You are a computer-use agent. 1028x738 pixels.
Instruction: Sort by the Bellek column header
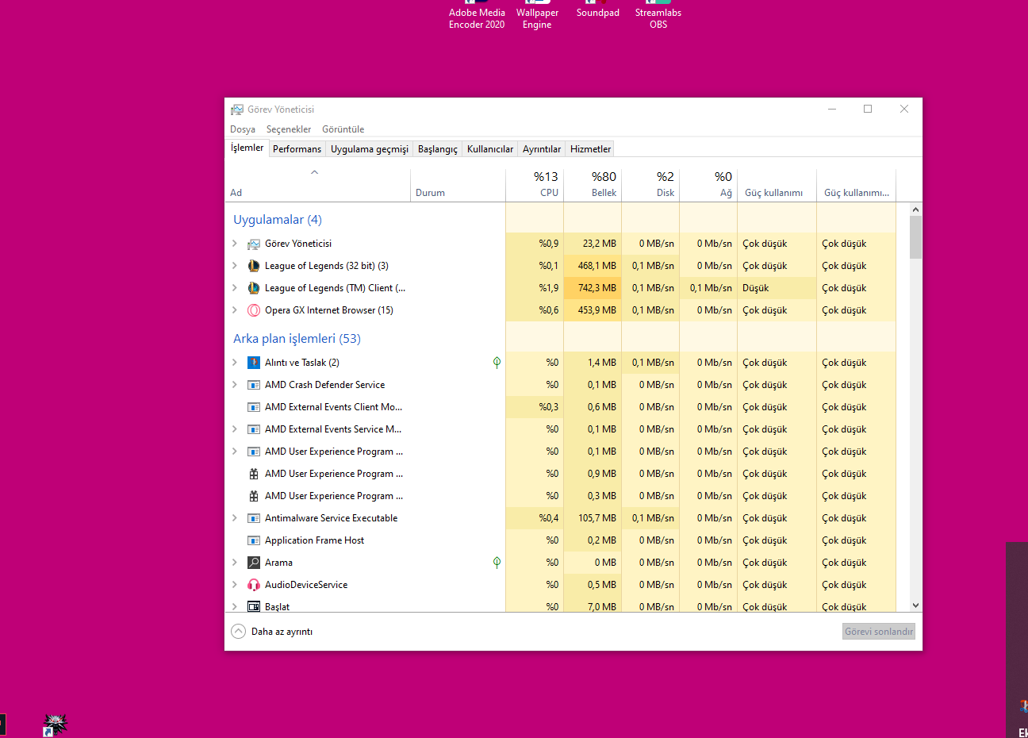[x=593, y=185]
